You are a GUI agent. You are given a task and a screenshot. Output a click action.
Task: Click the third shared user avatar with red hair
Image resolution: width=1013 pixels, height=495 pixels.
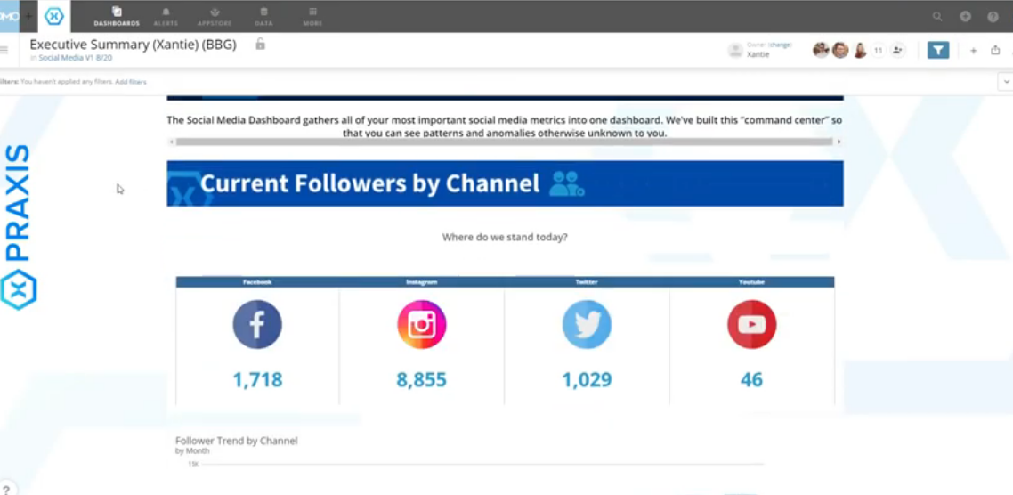[860, 50]
